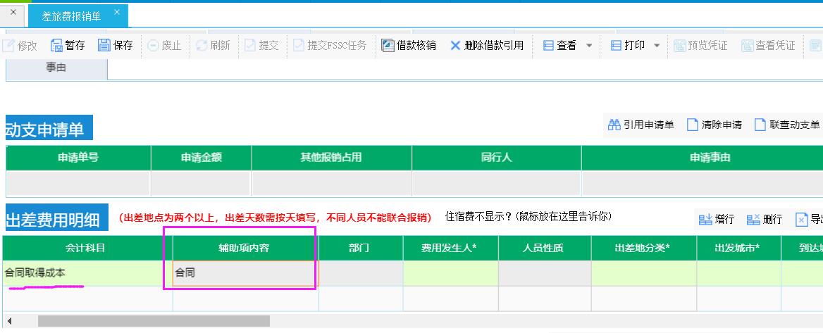Close the 差旅费报销单 tab
The width and height of the screenshot is (823, 333).
coord(117,12)
